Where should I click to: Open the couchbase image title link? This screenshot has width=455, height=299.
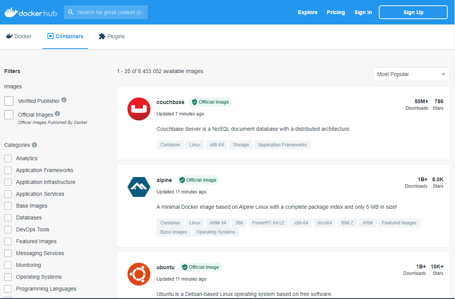coord(170,102)
